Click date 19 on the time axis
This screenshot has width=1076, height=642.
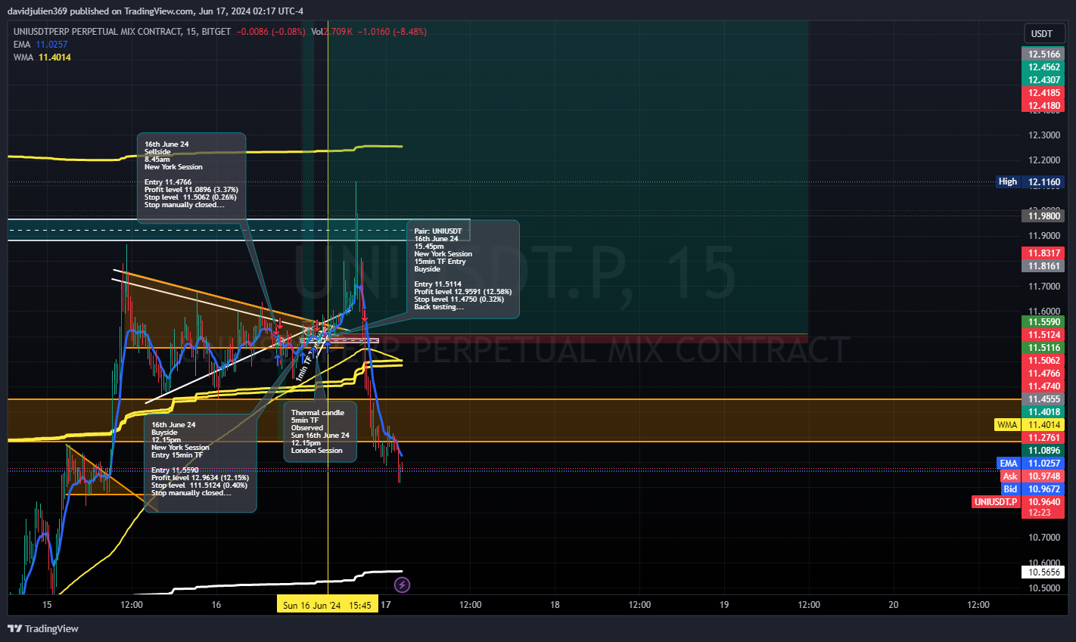[724, 605]
